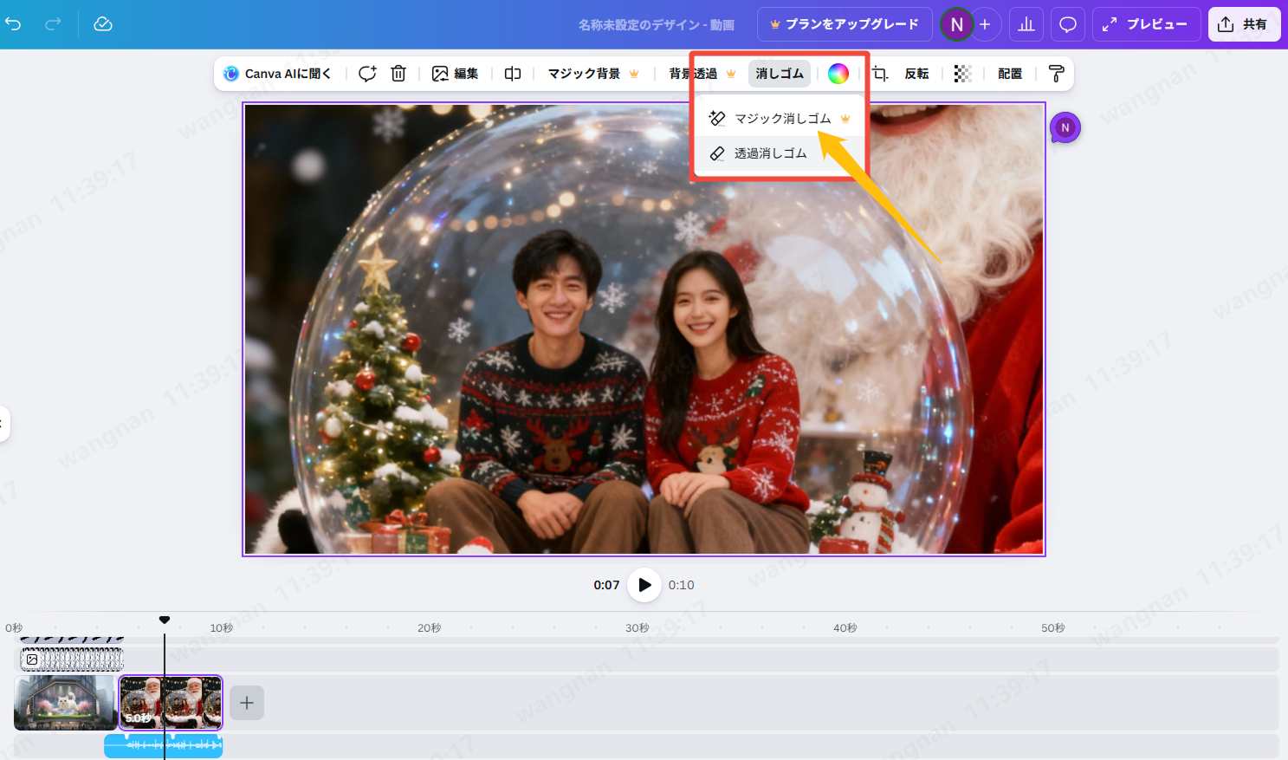Click the insights chart icon near the avatar
This screenshot has height=760, width=1288.
tap(1026, 24)
